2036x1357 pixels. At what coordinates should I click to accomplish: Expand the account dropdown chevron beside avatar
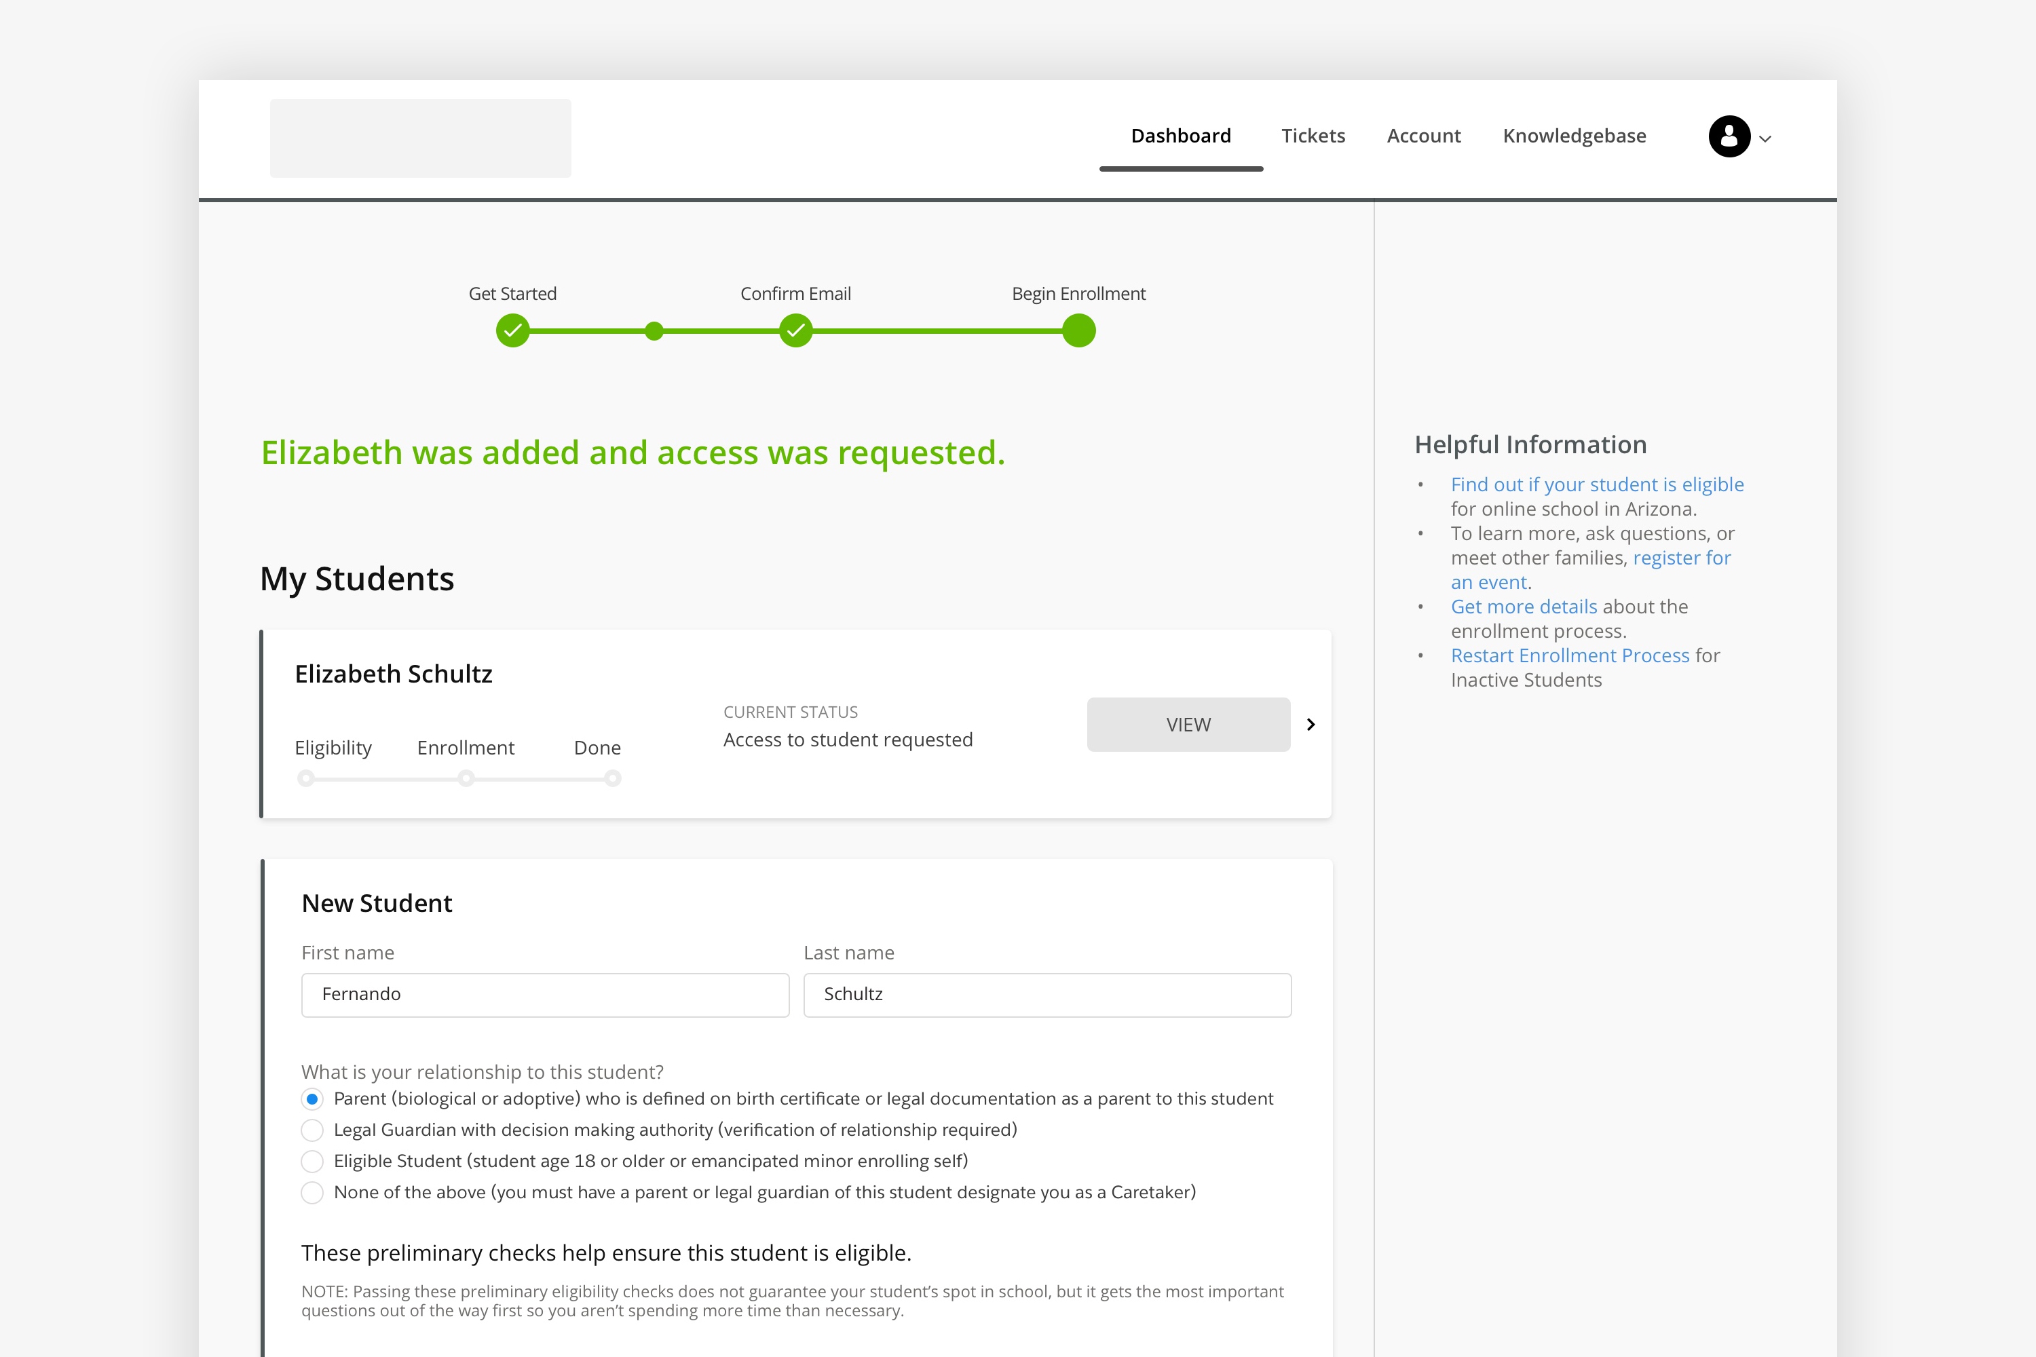1765,138
